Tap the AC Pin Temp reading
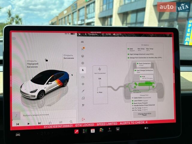 [x=140, y=108]
